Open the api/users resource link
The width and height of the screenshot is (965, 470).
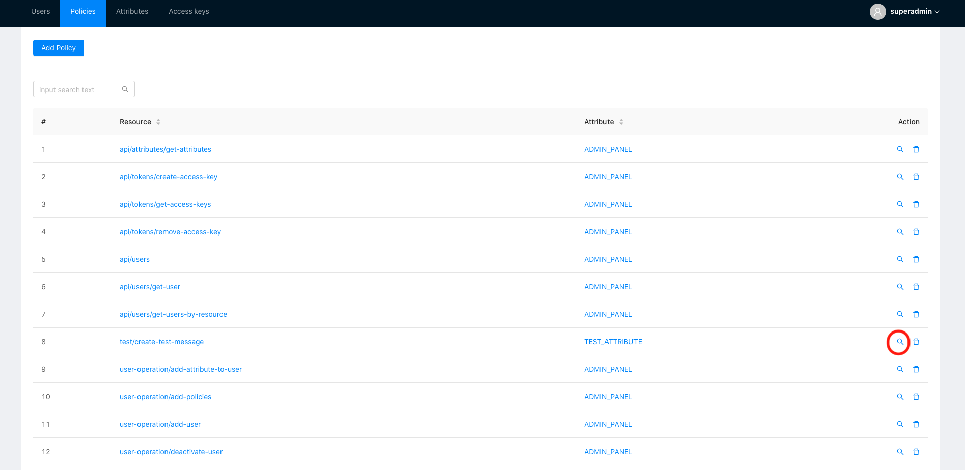[x=135, y=259]
